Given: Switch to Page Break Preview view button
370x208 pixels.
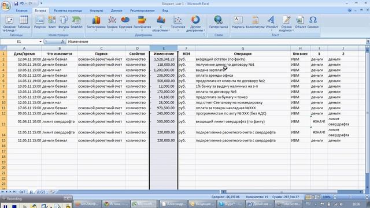Looking at the screenshot, I should tap(318, 196).
